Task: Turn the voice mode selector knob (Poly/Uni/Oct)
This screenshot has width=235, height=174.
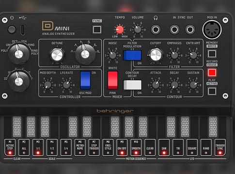Action: [19, 54]
